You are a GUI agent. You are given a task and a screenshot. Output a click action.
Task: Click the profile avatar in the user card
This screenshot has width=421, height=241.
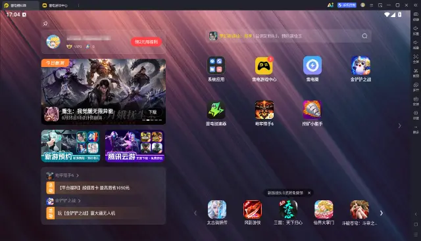[x=53, y=41]
